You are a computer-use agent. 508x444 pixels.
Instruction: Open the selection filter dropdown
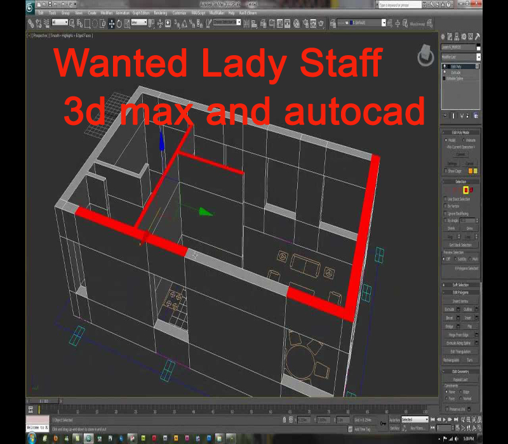pos(60,22)
